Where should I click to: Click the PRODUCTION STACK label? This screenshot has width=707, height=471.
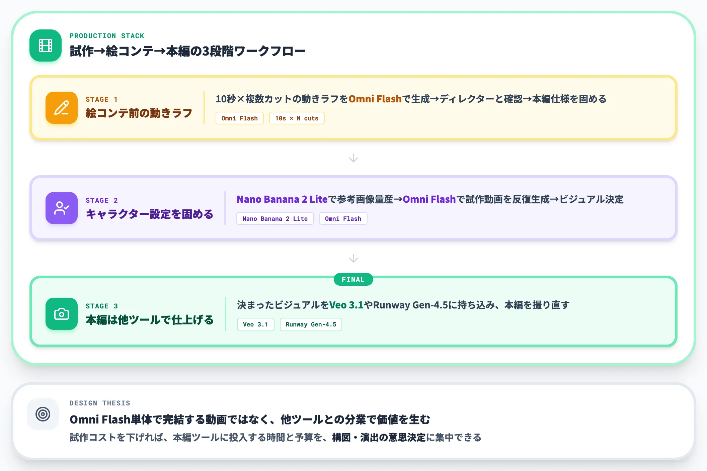click(x=107, y=36)
